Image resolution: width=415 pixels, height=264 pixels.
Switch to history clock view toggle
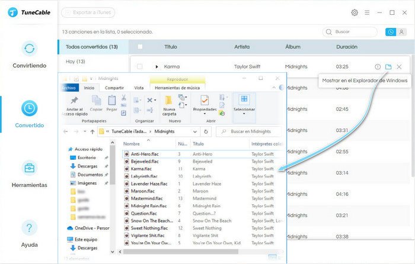(391, 32)
